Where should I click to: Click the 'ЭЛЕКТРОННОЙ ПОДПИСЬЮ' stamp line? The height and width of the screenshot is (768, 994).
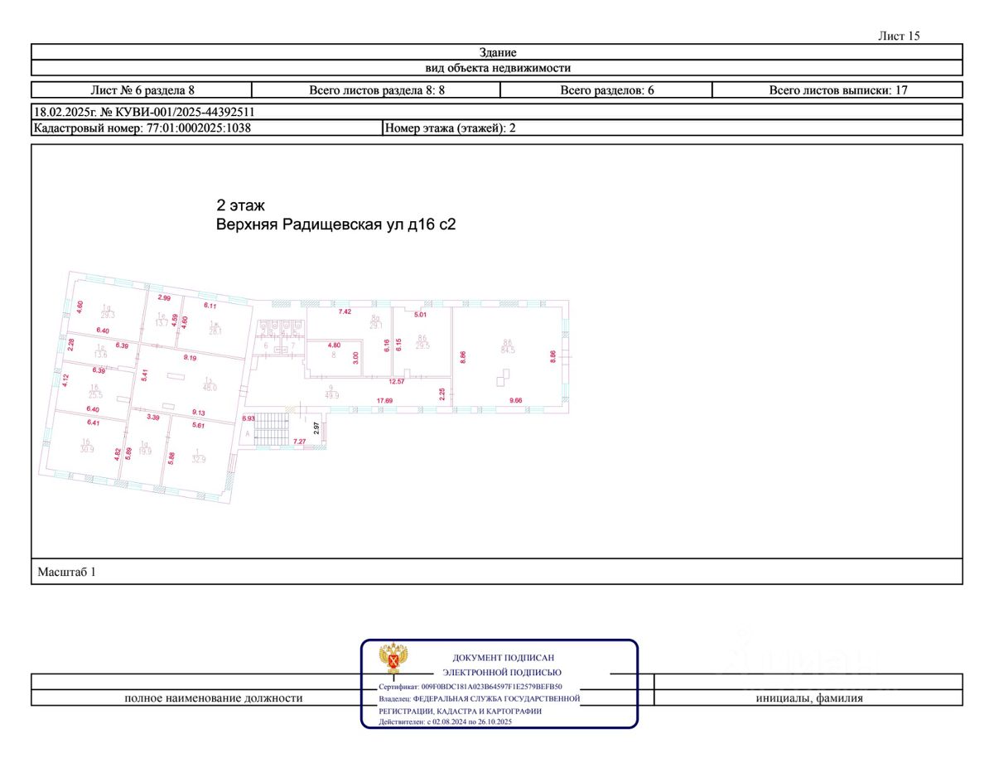click(x=502, y=672)
